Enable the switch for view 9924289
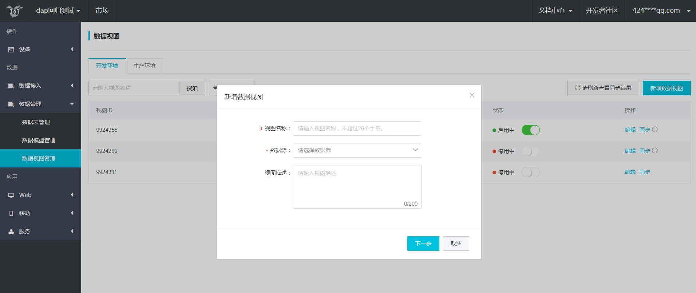This screenshot has height=293, width=696. (531, 151)
